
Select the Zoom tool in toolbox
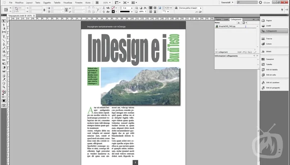tap(4, 87)
